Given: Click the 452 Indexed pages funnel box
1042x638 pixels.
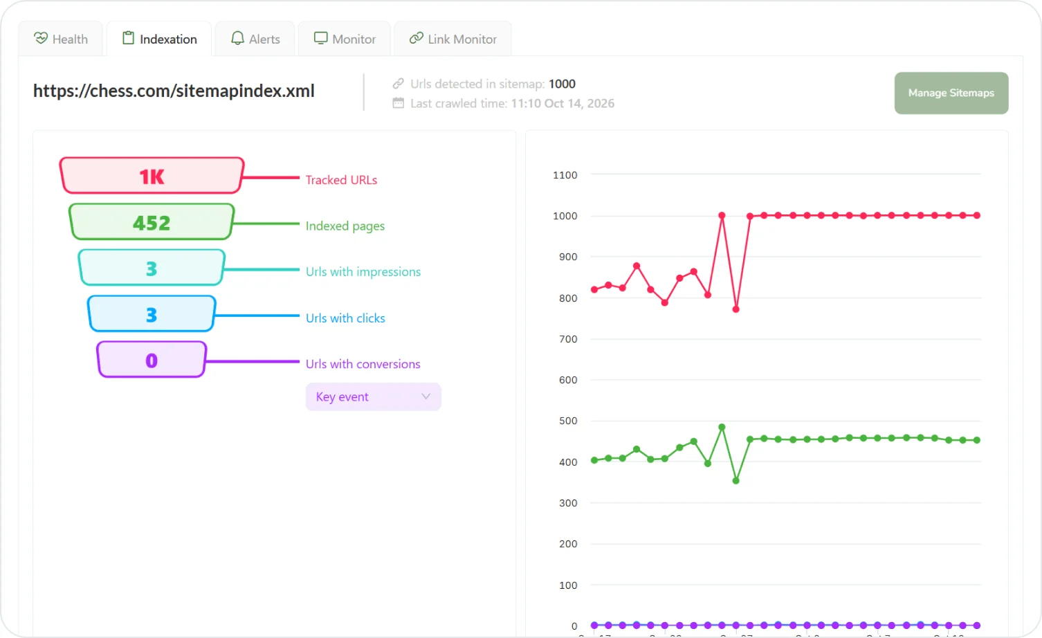Looking at the screenshot, I should click(152, 222).
